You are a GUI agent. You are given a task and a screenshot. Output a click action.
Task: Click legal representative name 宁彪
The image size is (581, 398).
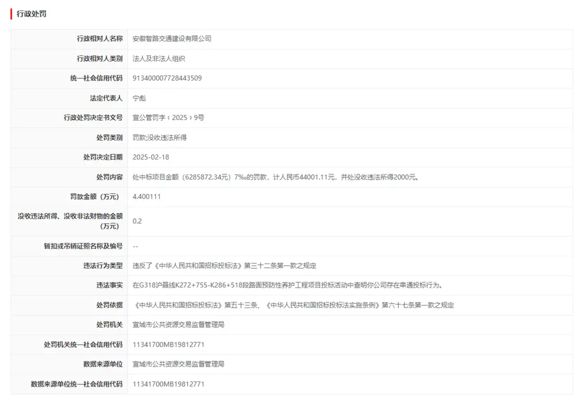tap(139, 98)
